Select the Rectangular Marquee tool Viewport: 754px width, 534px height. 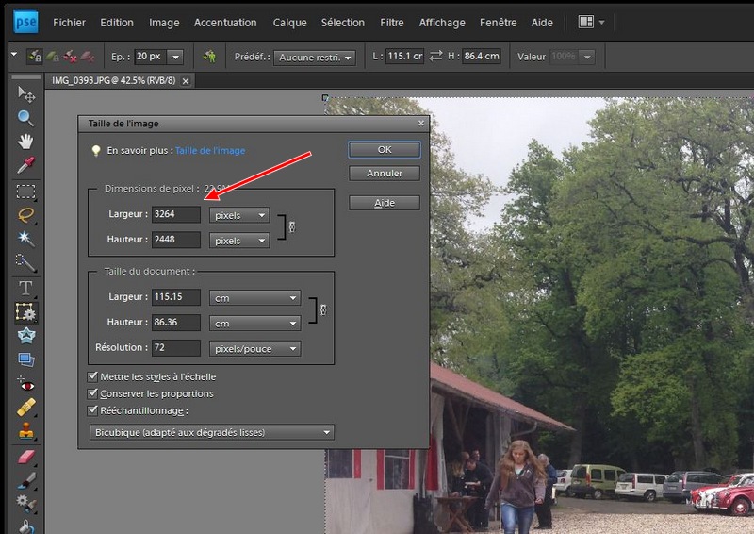[26, 192]
